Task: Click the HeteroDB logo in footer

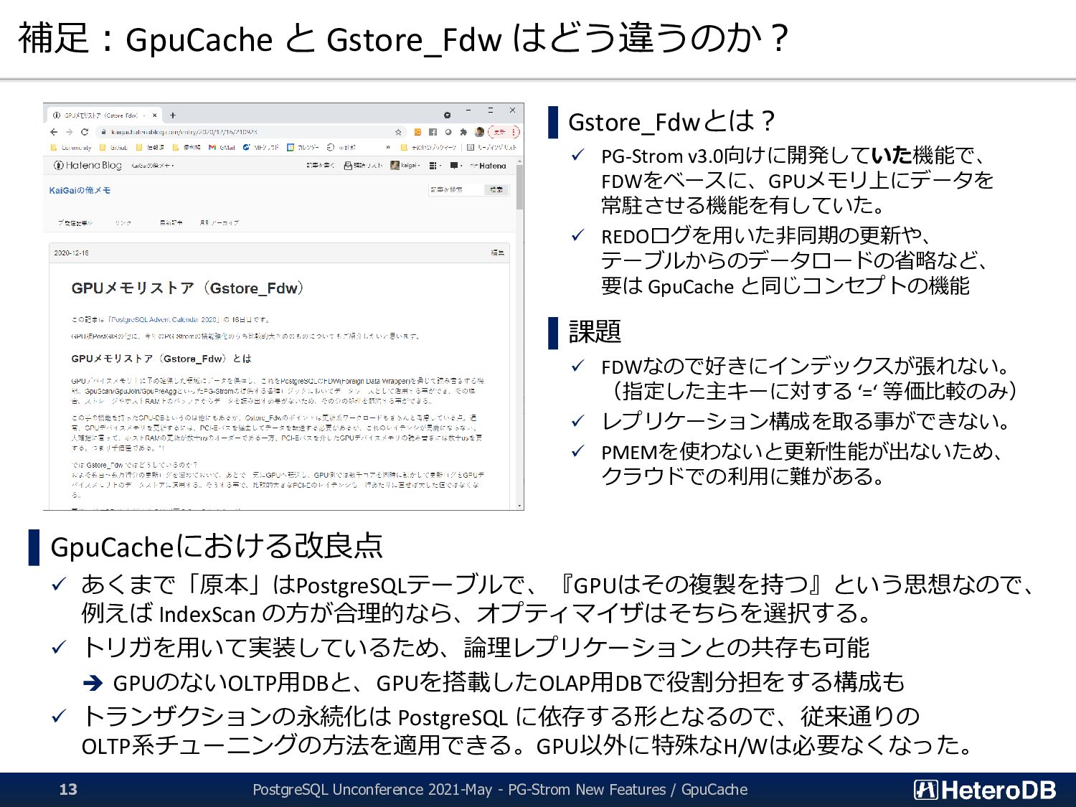Action: click(x=985, y=790)
